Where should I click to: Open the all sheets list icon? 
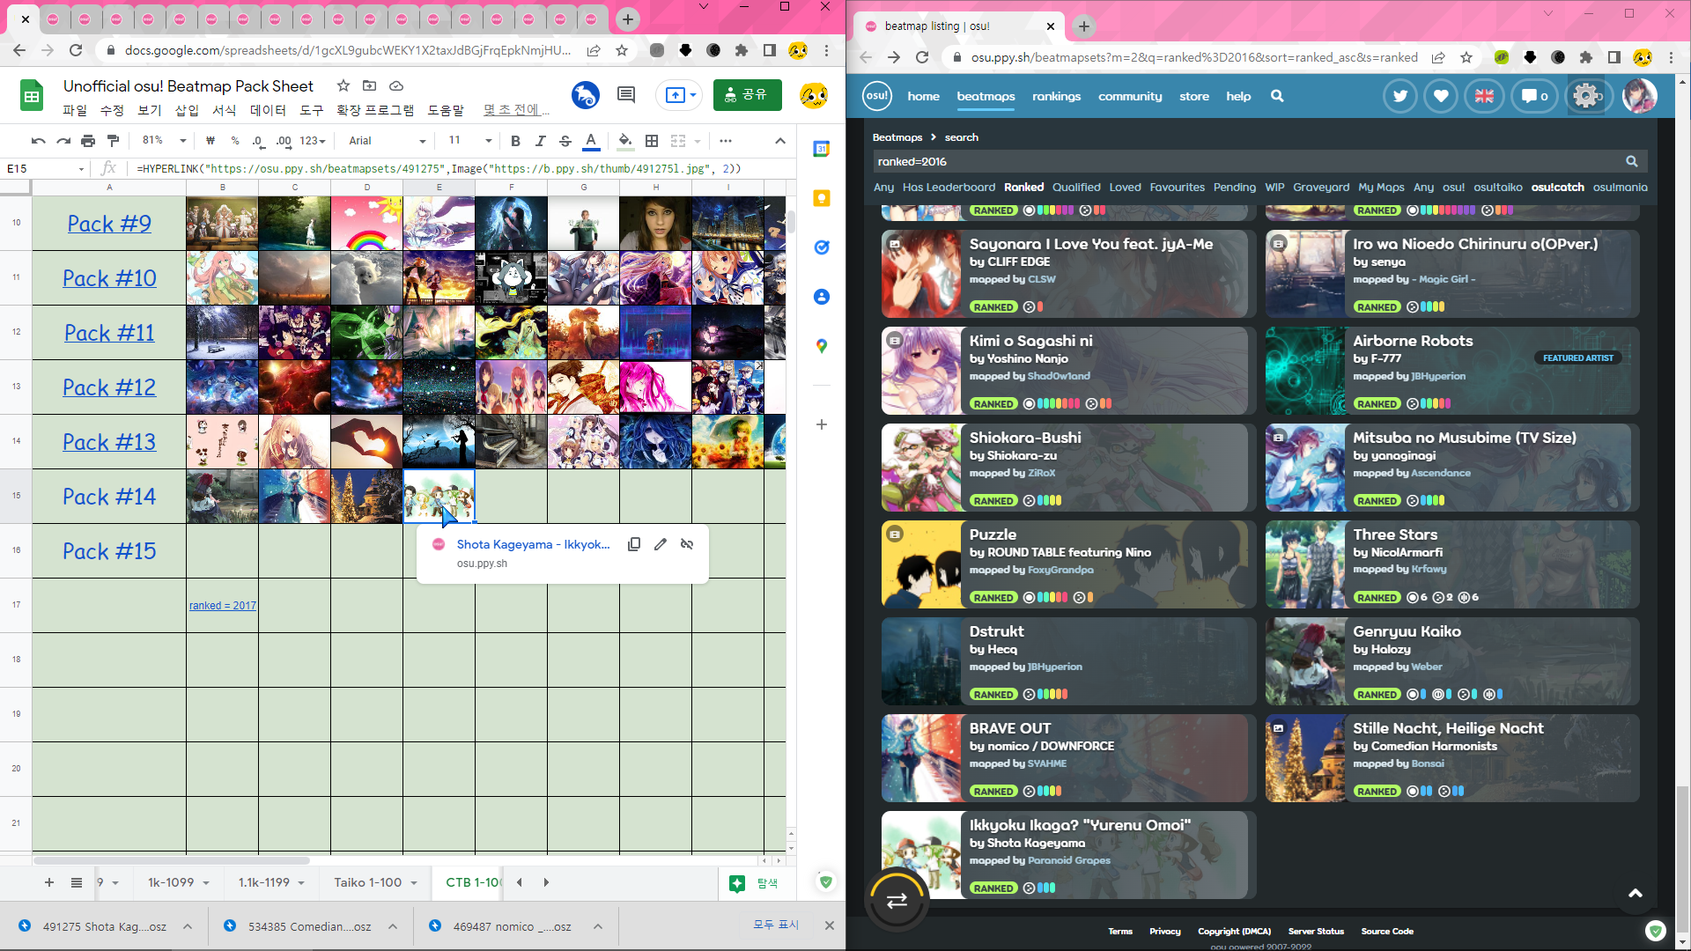(77, 882)
